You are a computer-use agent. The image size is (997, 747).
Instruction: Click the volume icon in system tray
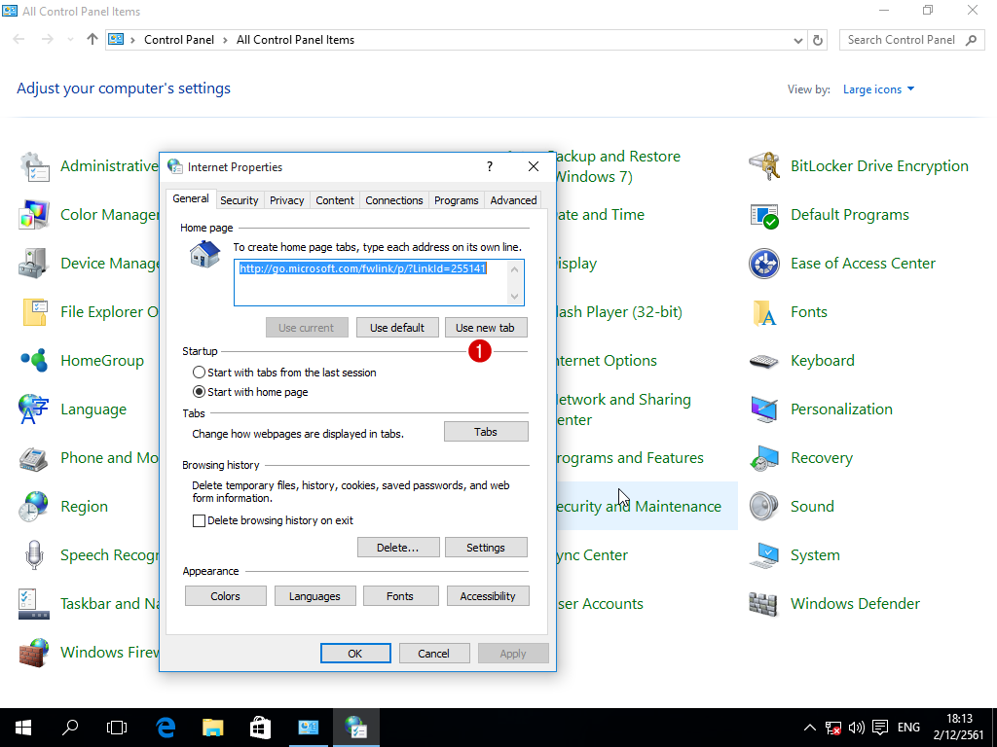click(x=857, y=728)
